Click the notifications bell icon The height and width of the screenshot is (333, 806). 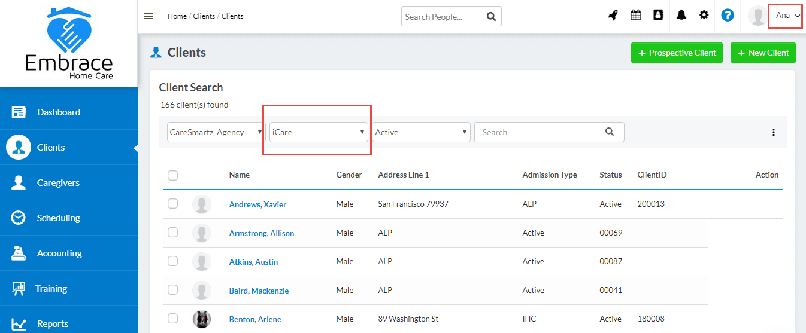(681, 16)
